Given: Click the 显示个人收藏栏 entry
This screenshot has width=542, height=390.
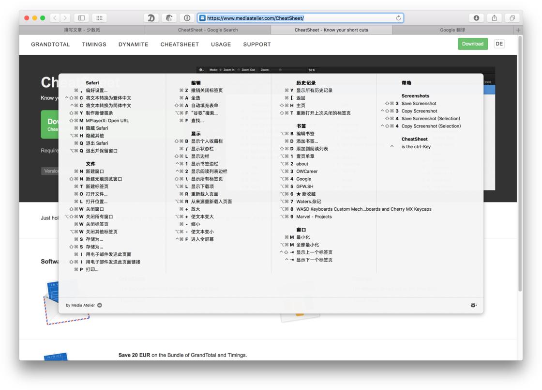Looking at the screenshot, I should pos(207,141).
